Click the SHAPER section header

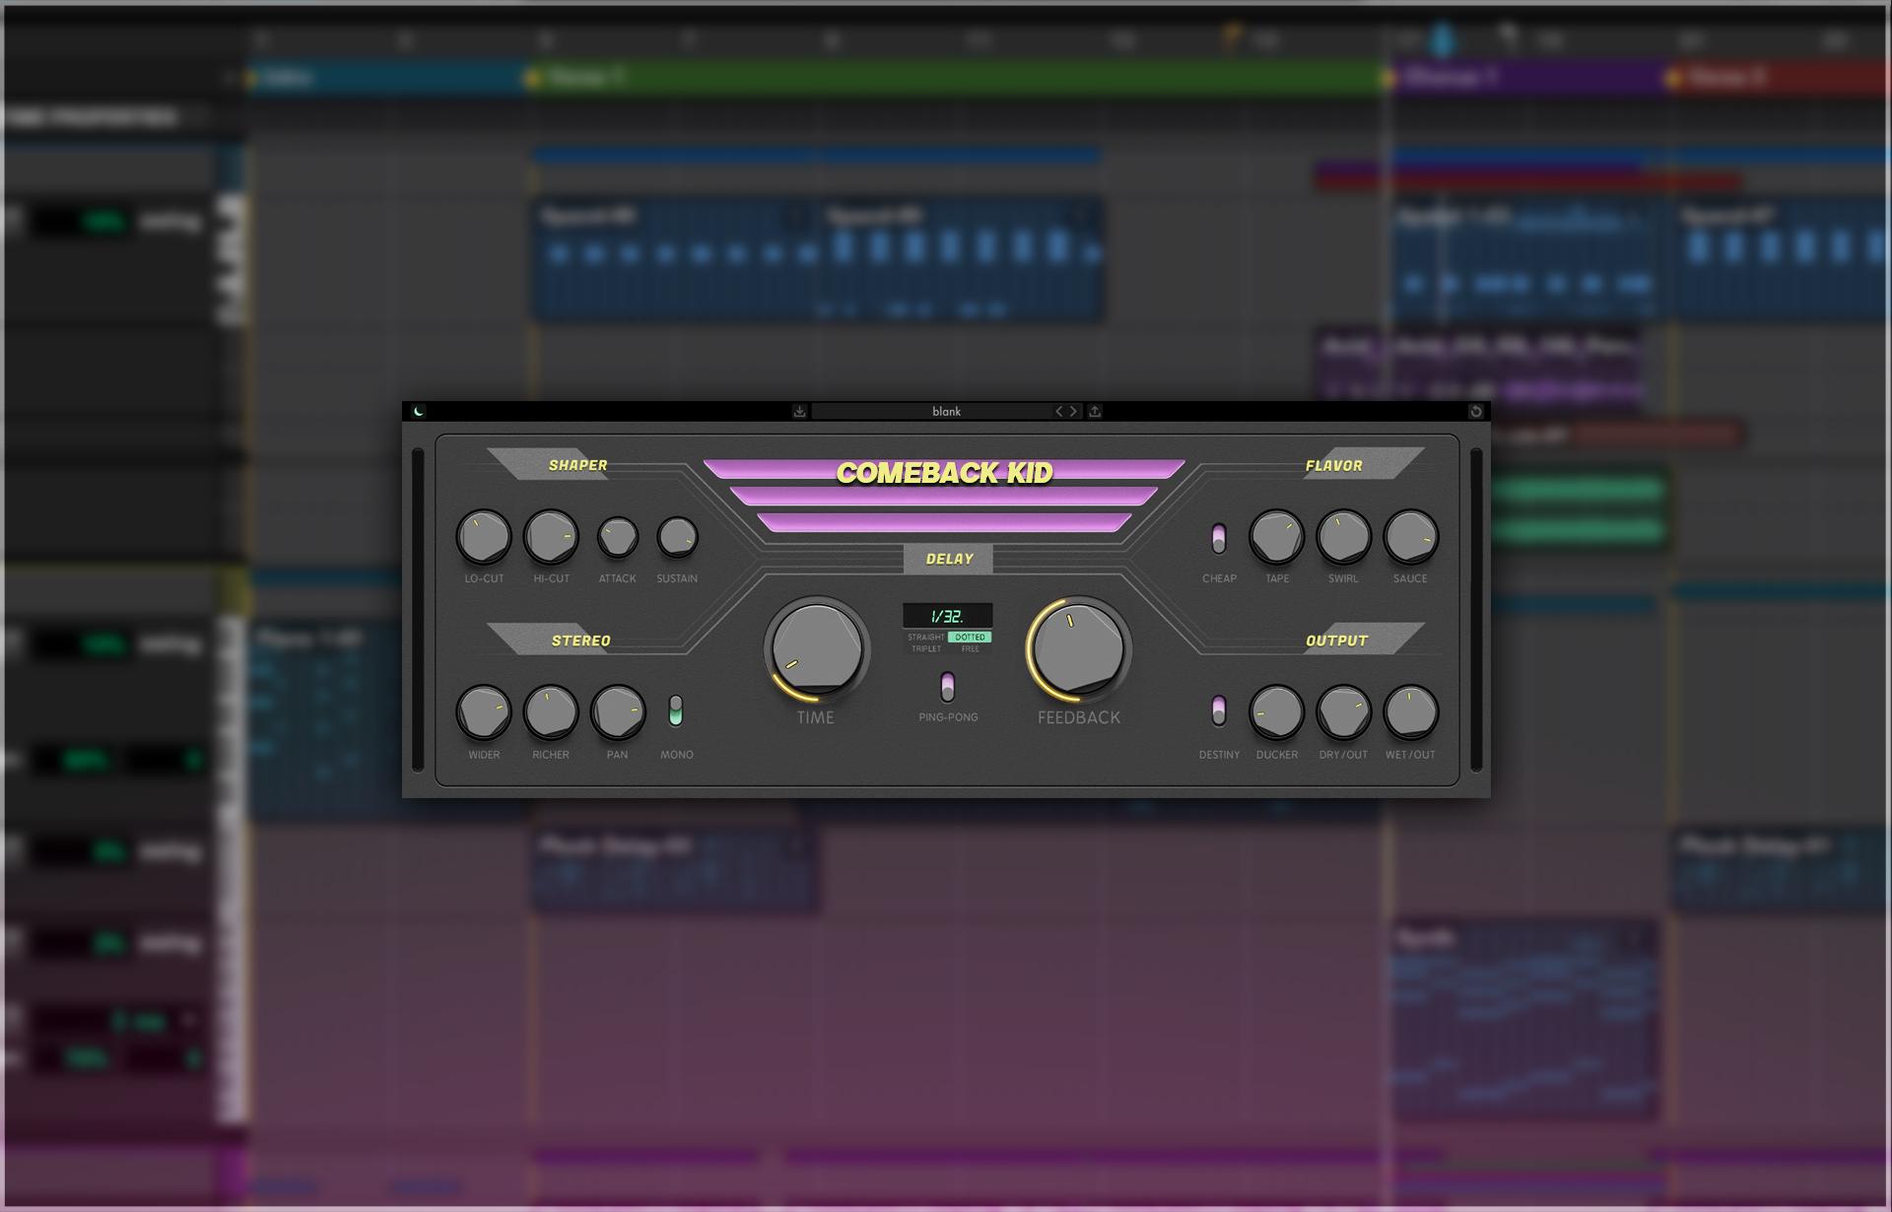tap(577, 465)
